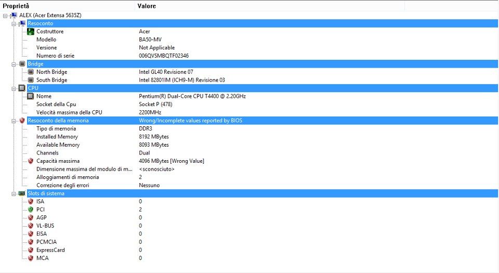Select the South Bridge row
The image size is (499, 273).
[51, 80]
